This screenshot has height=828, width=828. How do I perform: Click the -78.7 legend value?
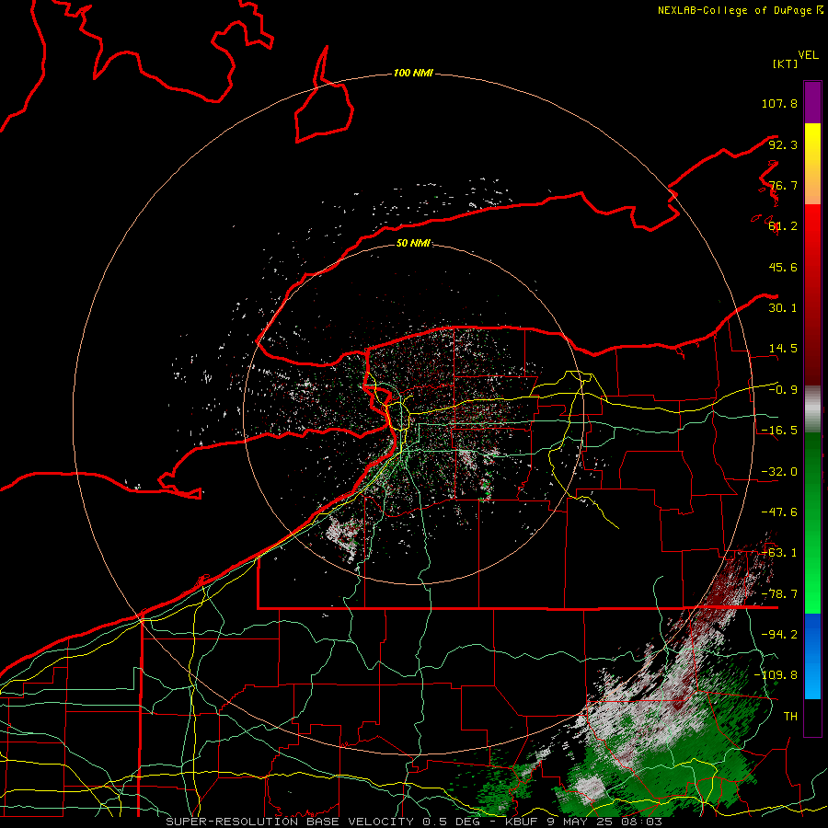[x=779, y=594]
